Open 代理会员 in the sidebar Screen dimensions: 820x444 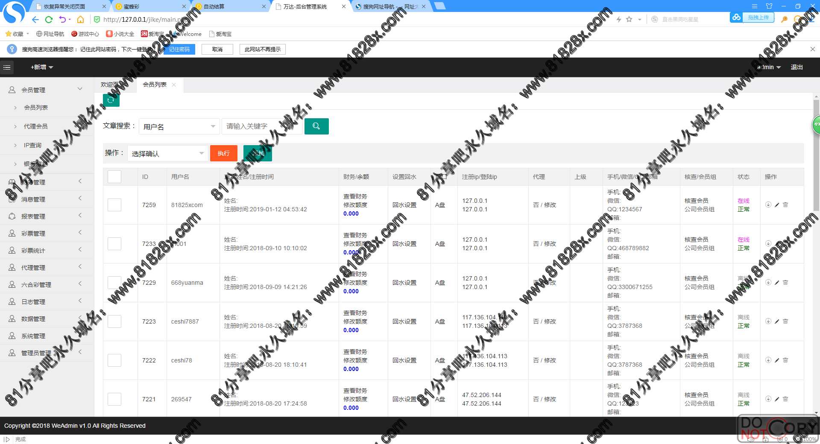click(x=36, y=126)
